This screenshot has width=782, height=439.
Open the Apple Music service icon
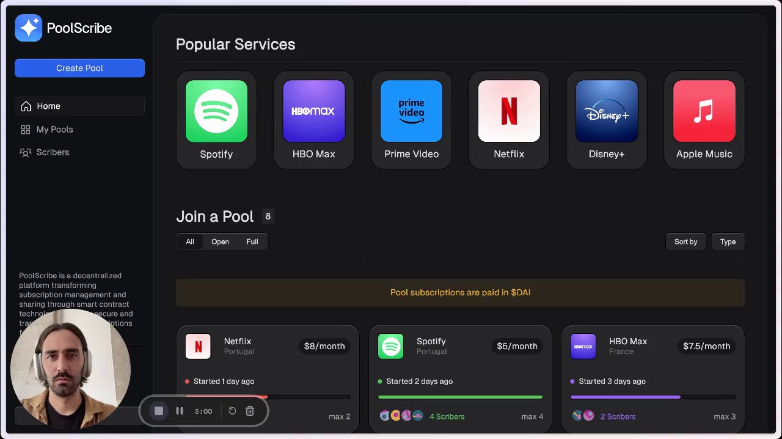coord(704,111)
